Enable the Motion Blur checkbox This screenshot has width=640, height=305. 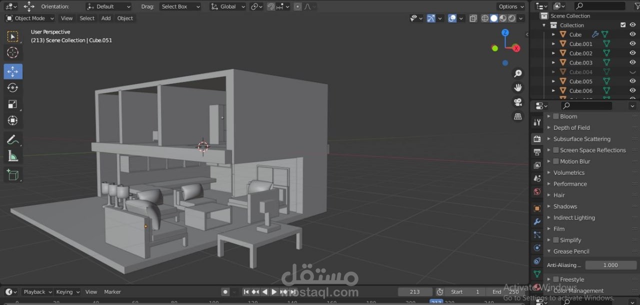click(x=556, y=161)
